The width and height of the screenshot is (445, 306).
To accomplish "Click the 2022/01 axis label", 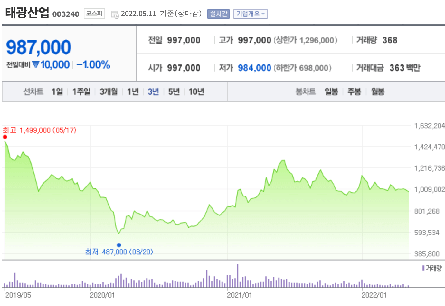I will (x=374, y=295).
